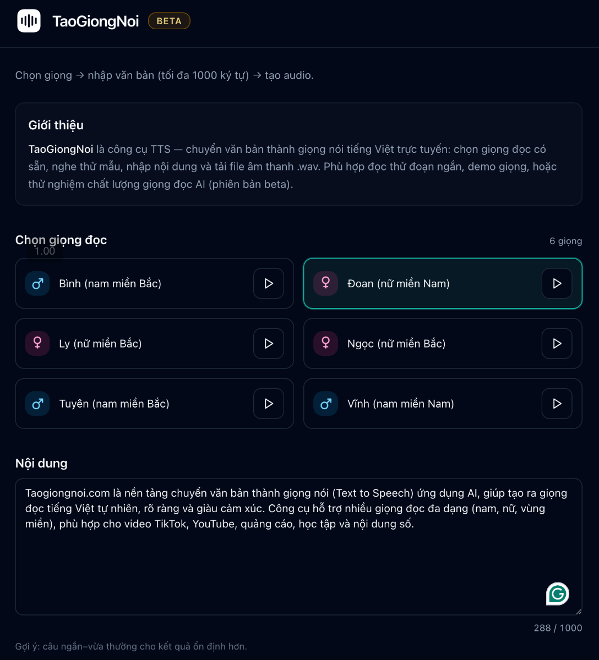
Task: Play sample of Bình voice
Action: [269, 283]
